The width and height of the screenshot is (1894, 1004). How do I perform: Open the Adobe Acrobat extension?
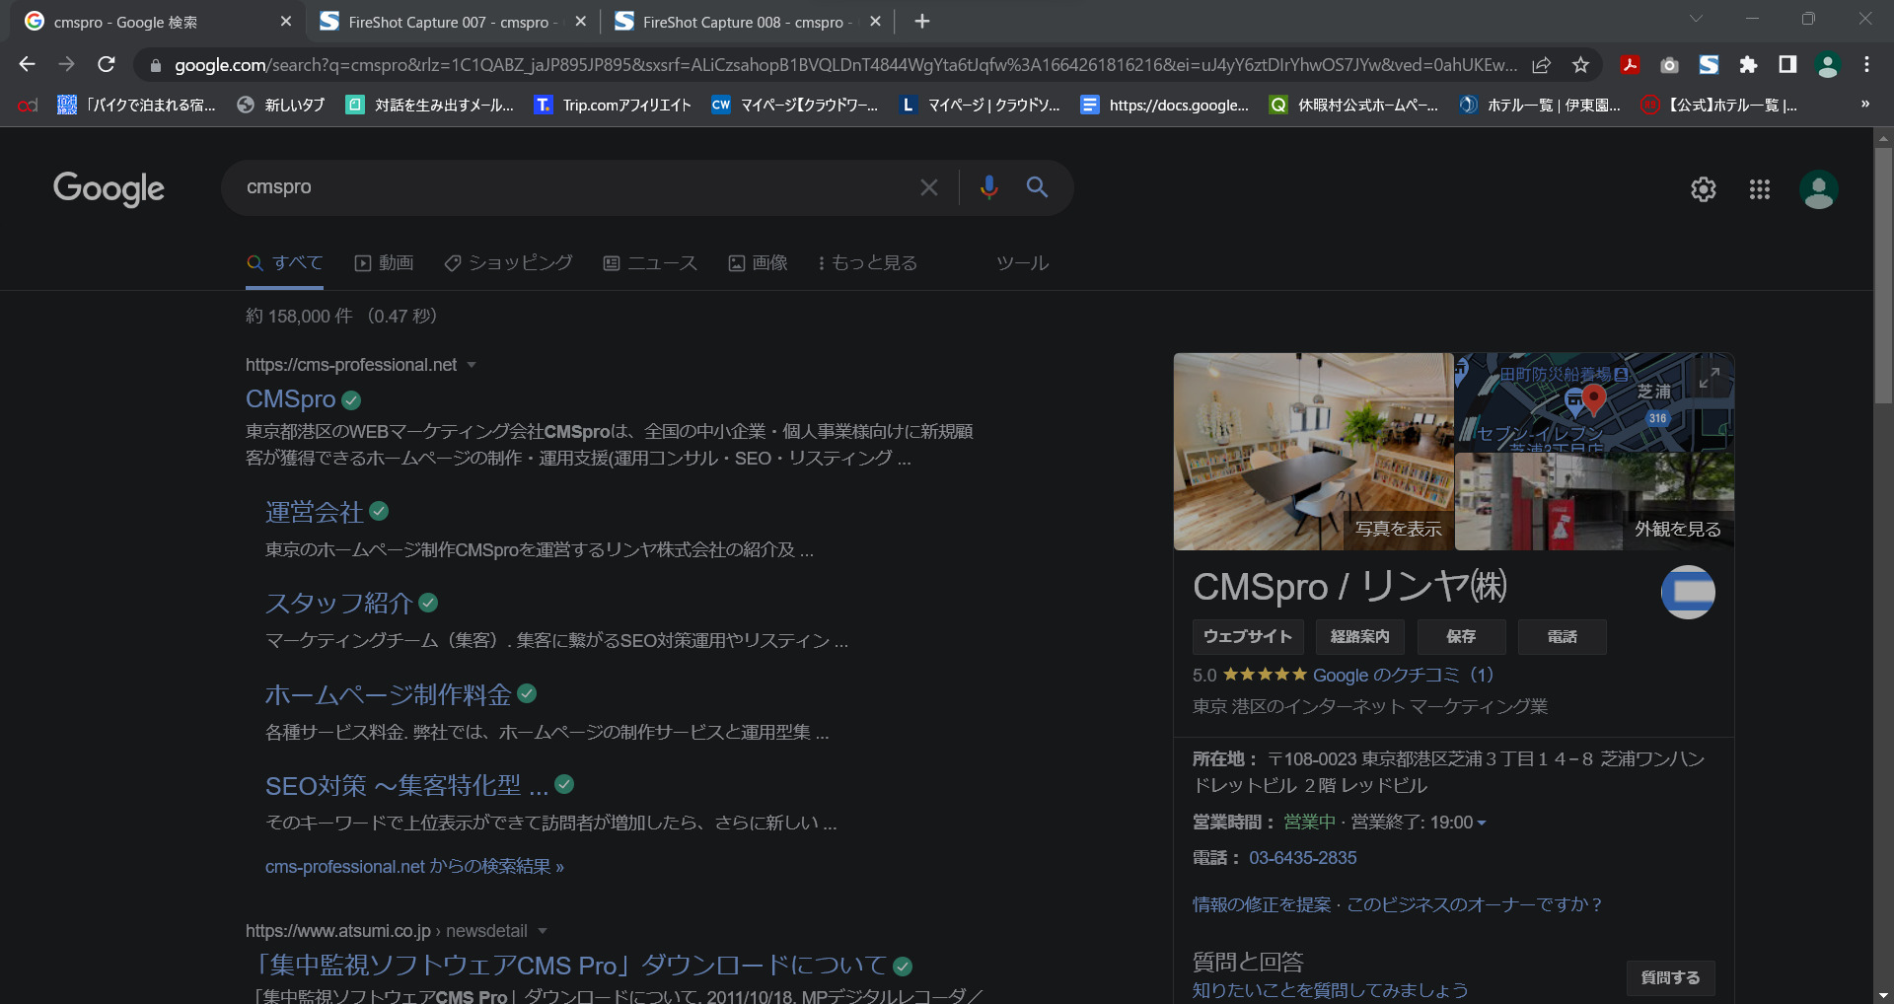[x=1630, y=65]
